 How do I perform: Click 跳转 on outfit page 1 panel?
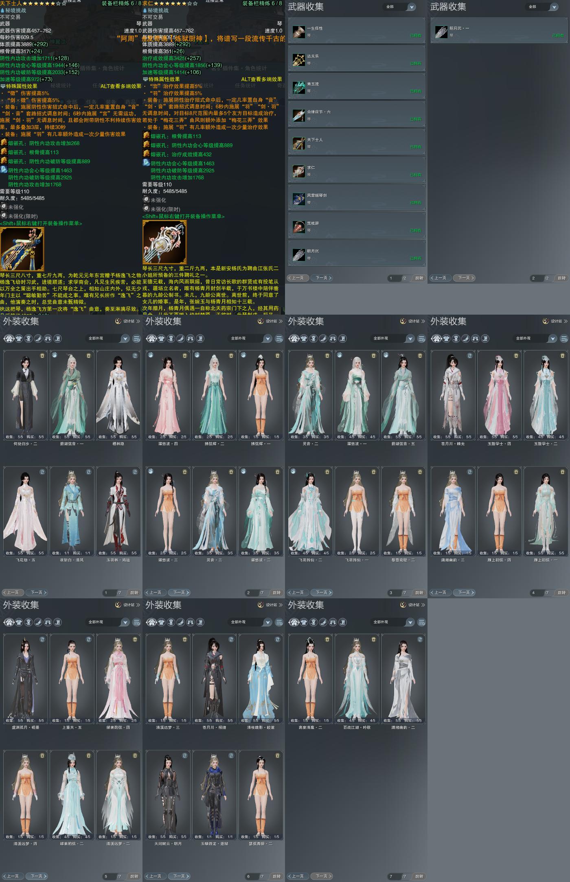(134, 593)
